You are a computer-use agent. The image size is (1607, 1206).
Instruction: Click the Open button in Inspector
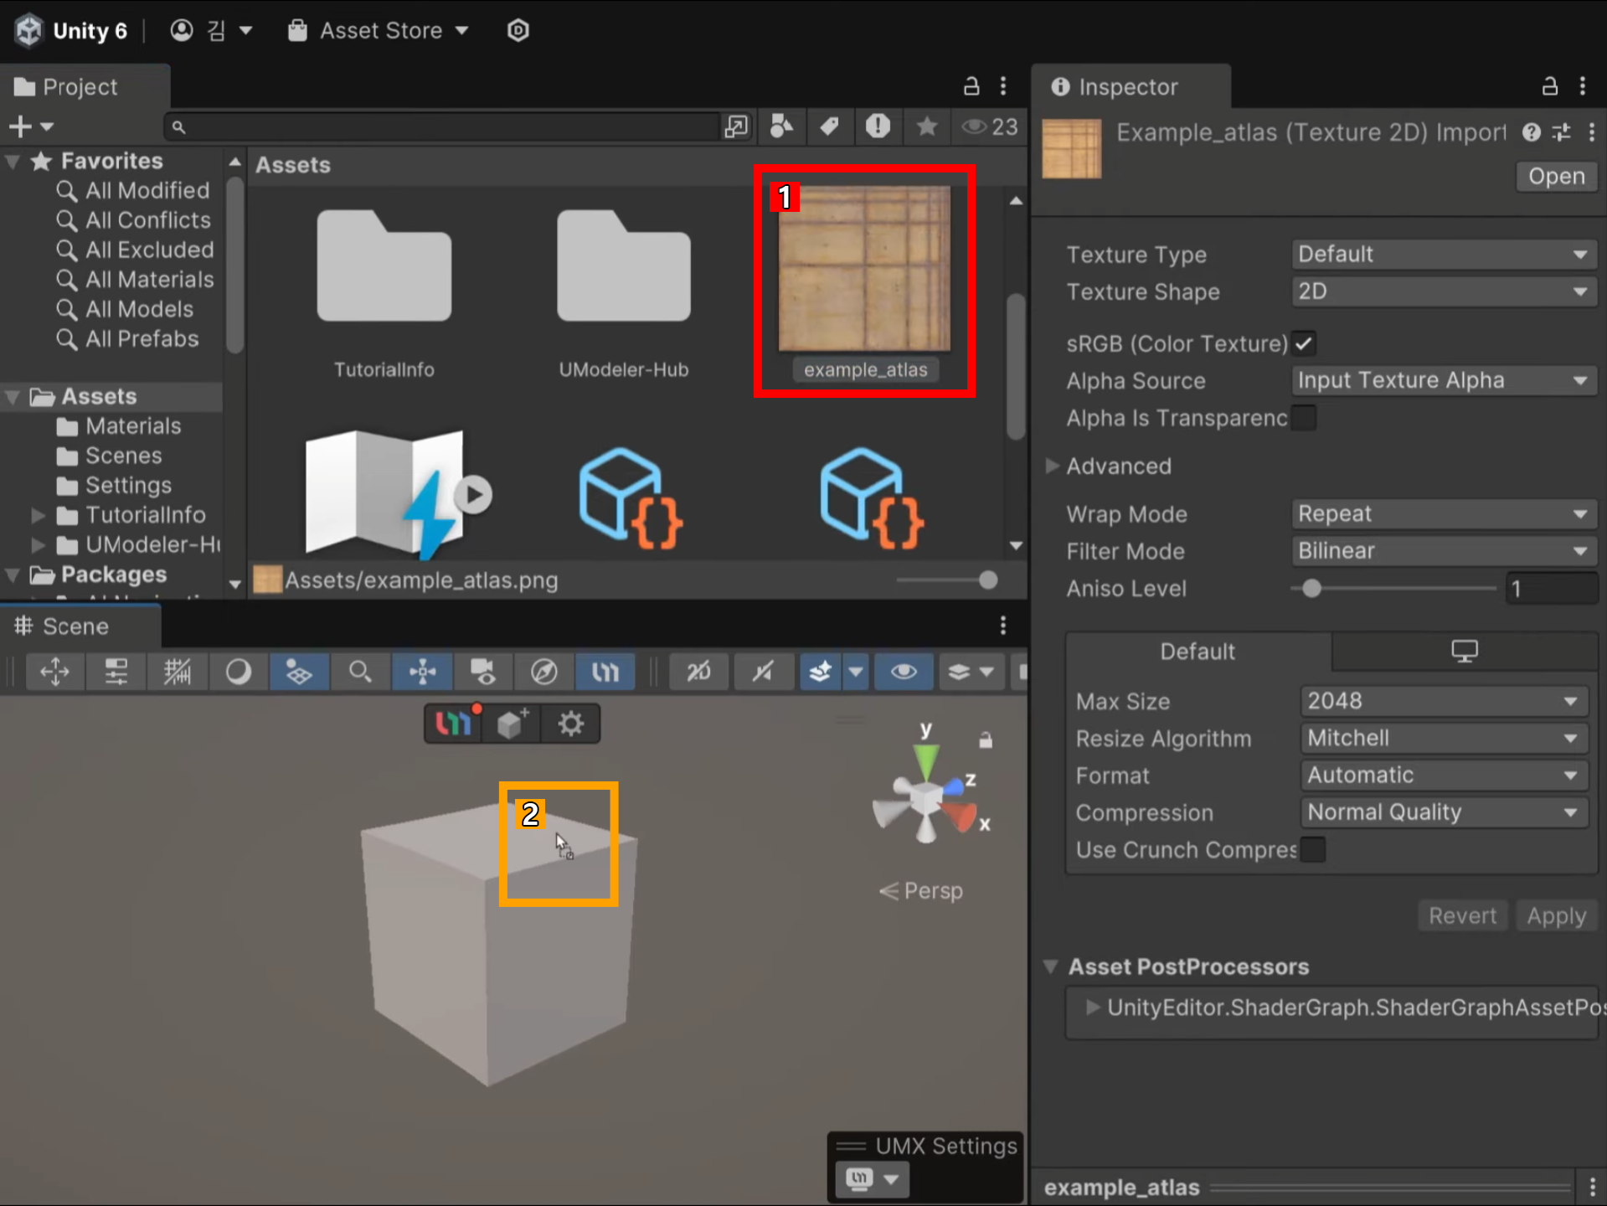[x=1556, y=177]
